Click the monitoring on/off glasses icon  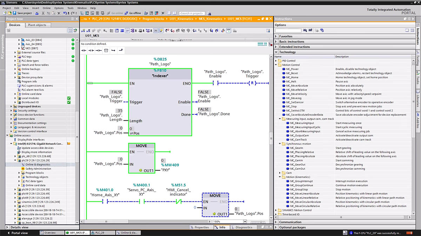228,31
